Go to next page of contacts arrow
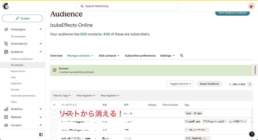258x140 pixels. (250, 84)
